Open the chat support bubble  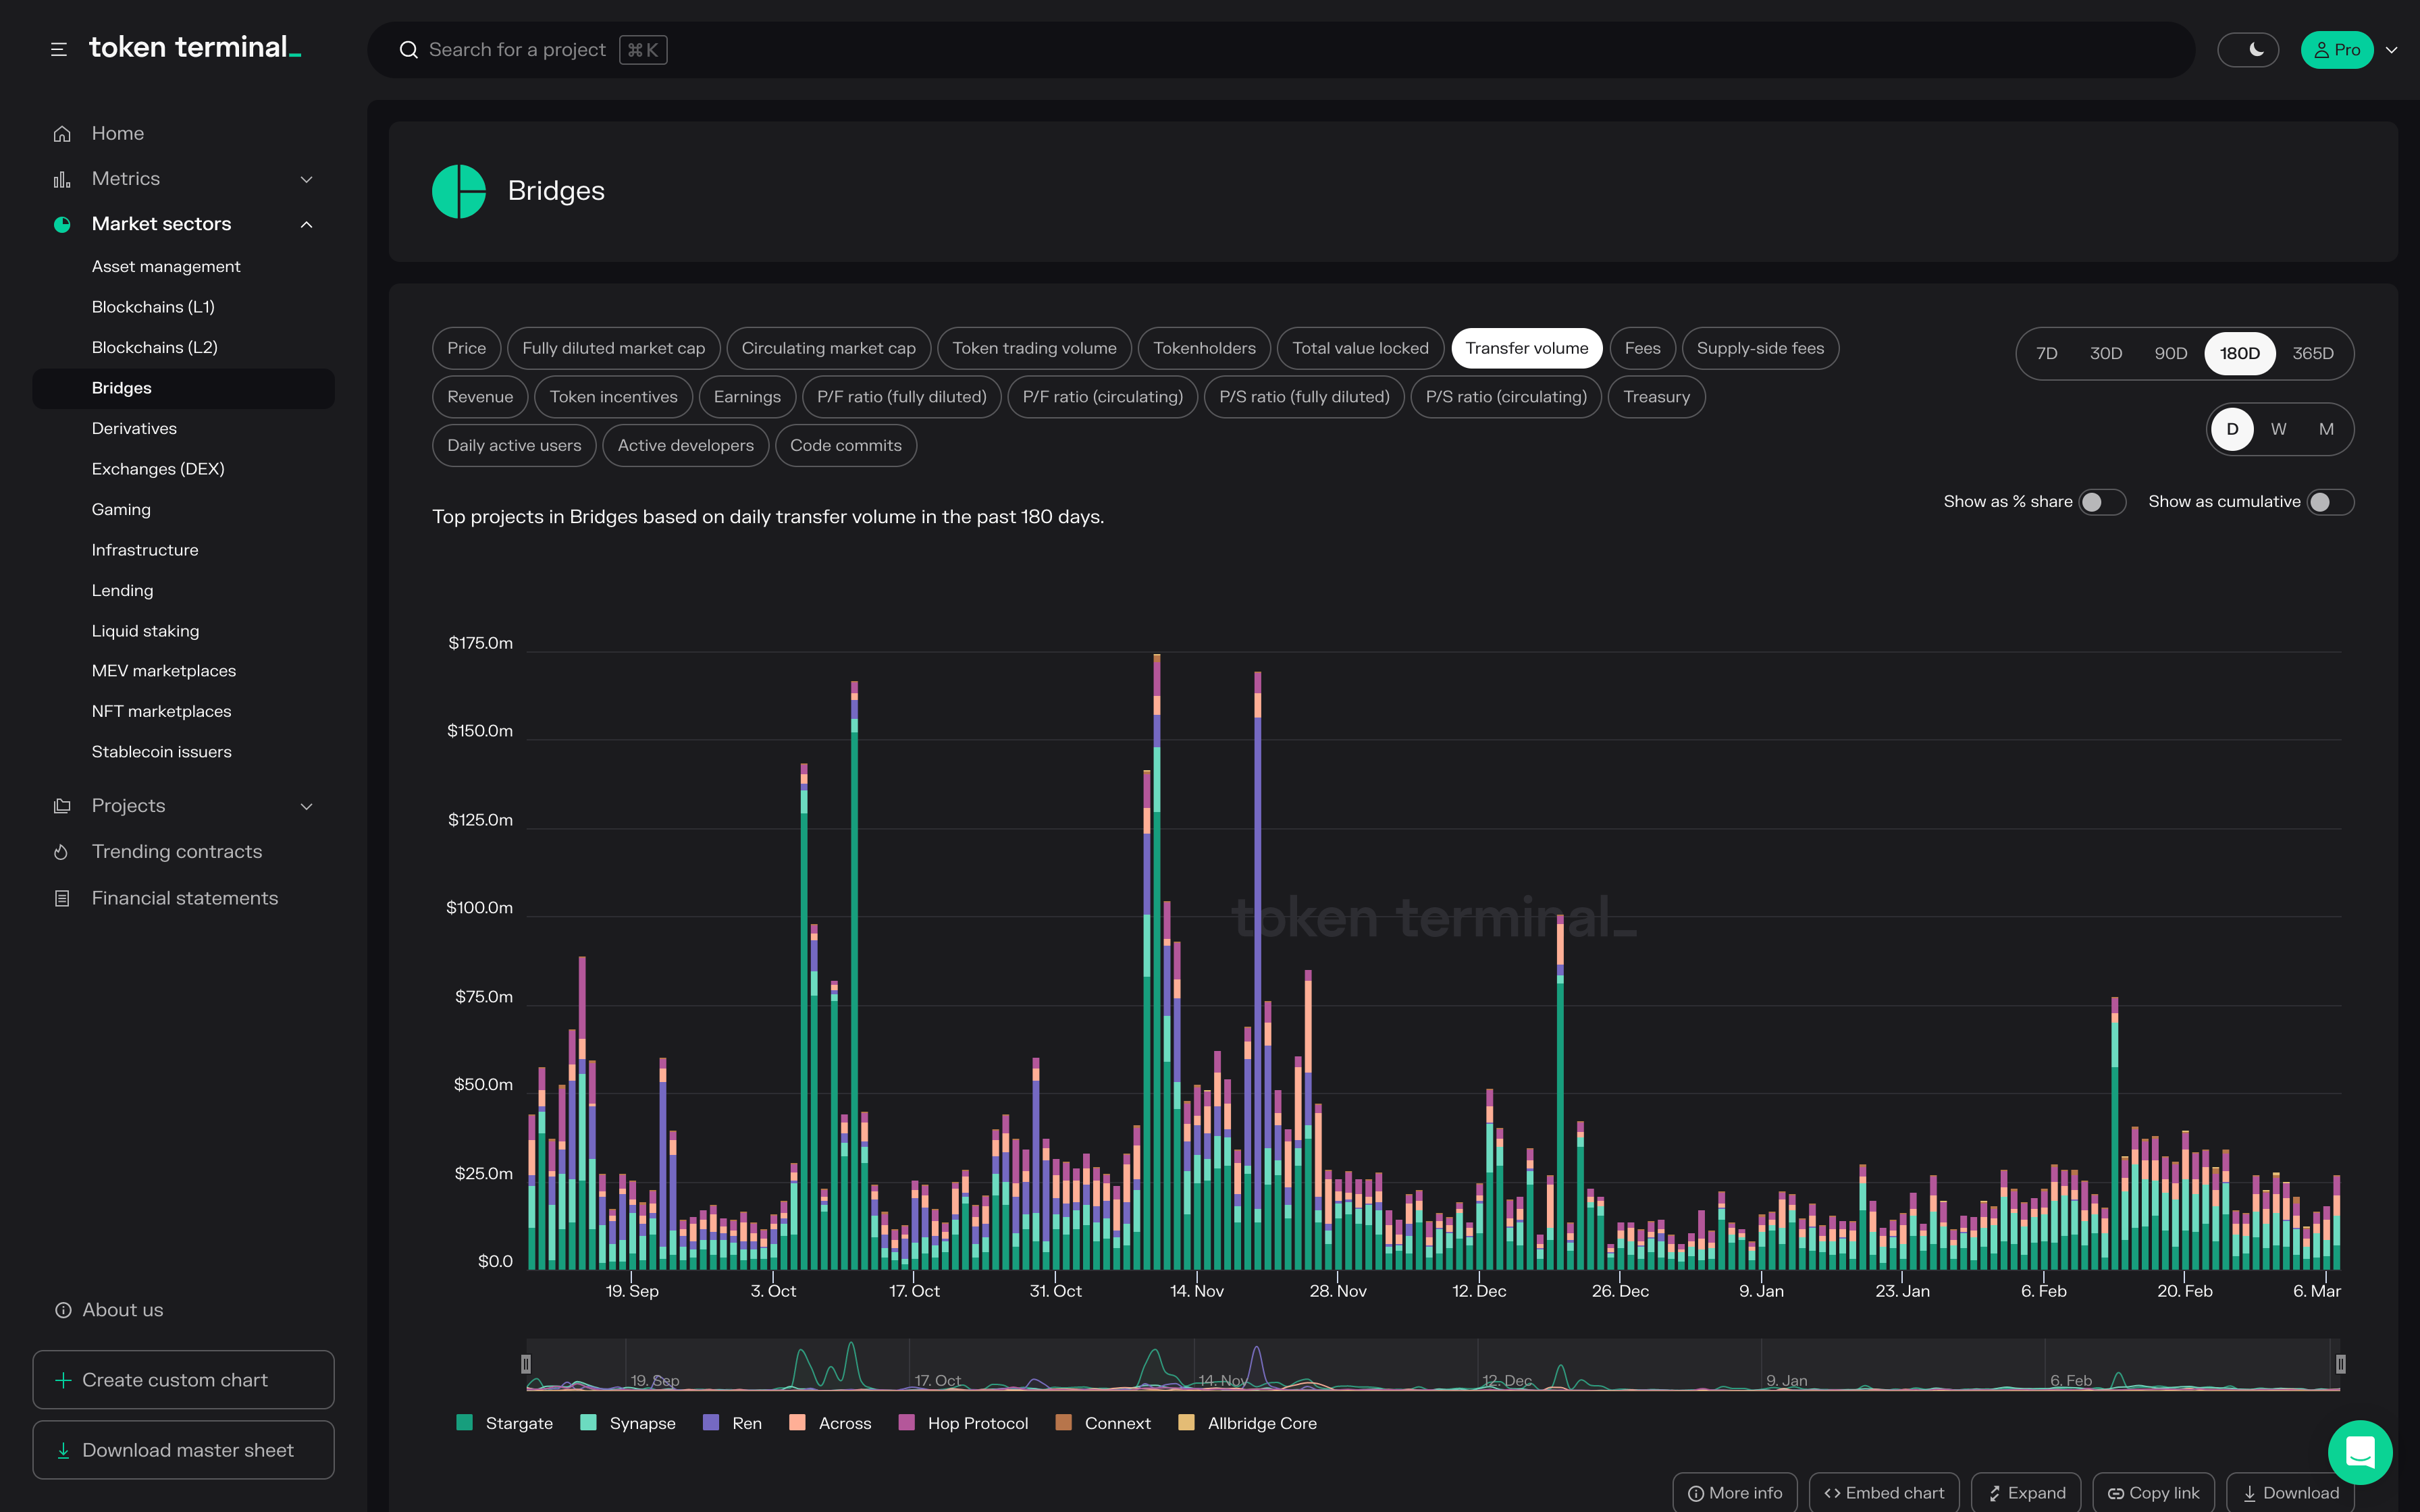2359,1452
